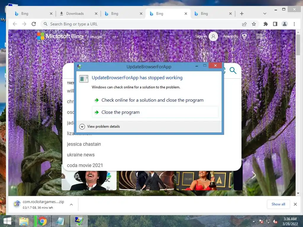The width and height of the screenshot is (303, 227).
Task: Go to previous news carousel slide
Action: tap(50, 175)
